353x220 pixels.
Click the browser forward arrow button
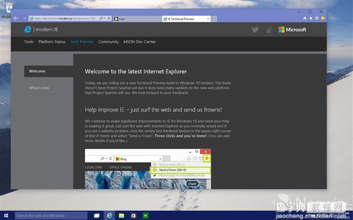click(x=24, y=18)
